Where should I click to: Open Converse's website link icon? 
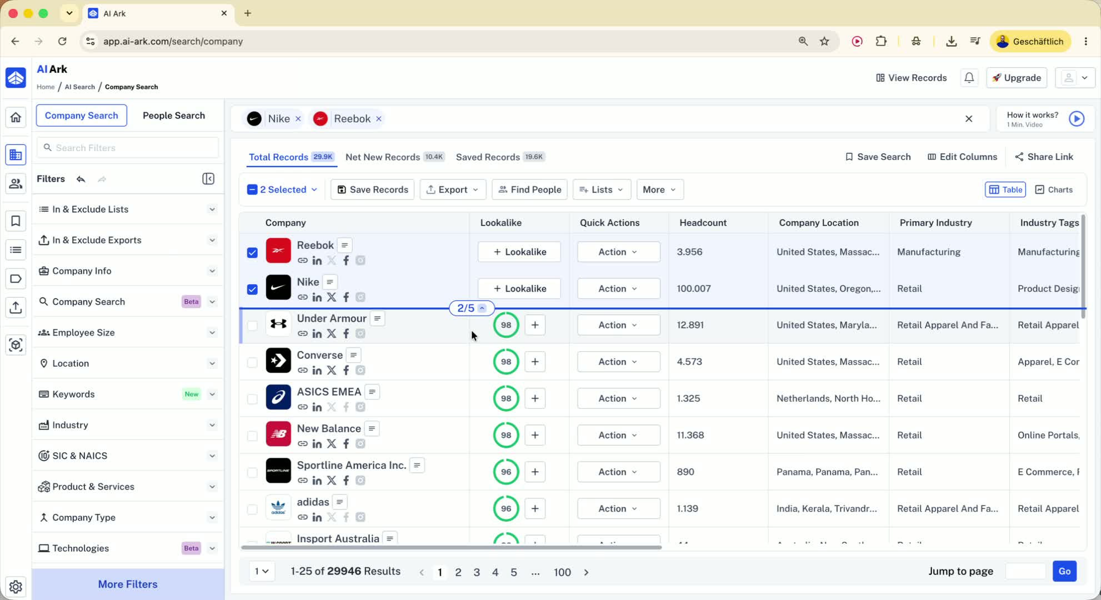coord(303,371)
